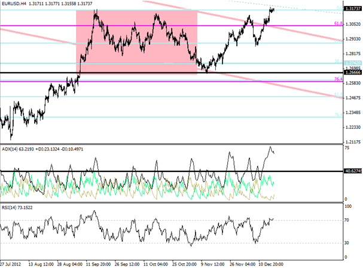Click the 30 value on RSI scale
This screenshot has width=363, height=268.
347,243
